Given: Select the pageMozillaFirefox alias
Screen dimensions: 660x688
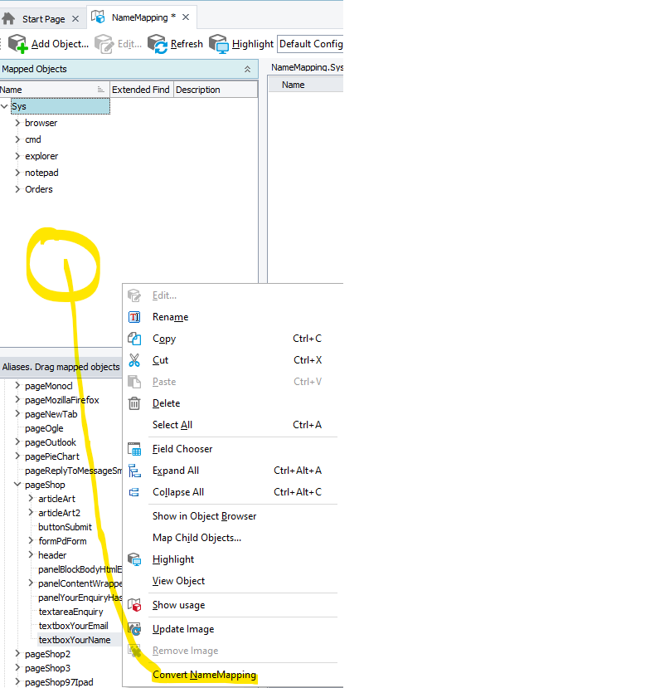Looking at the screenshot, I should pyautogui.click(x=62, y=400).
